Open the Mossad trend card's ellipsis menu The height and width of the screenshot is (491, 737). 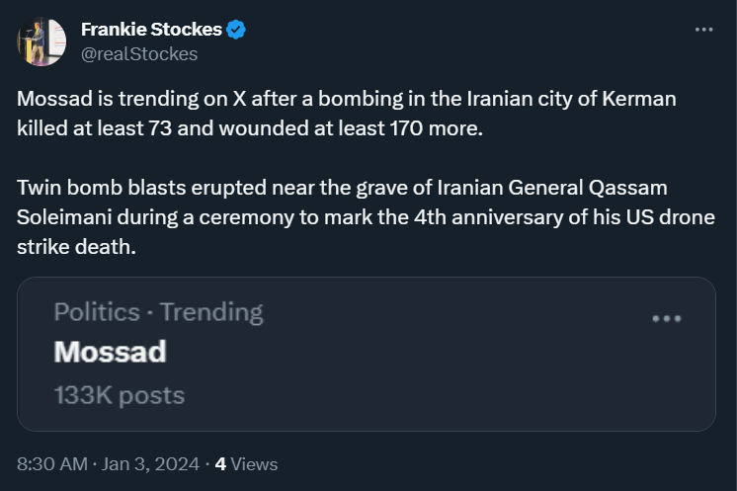coord(667,318)
